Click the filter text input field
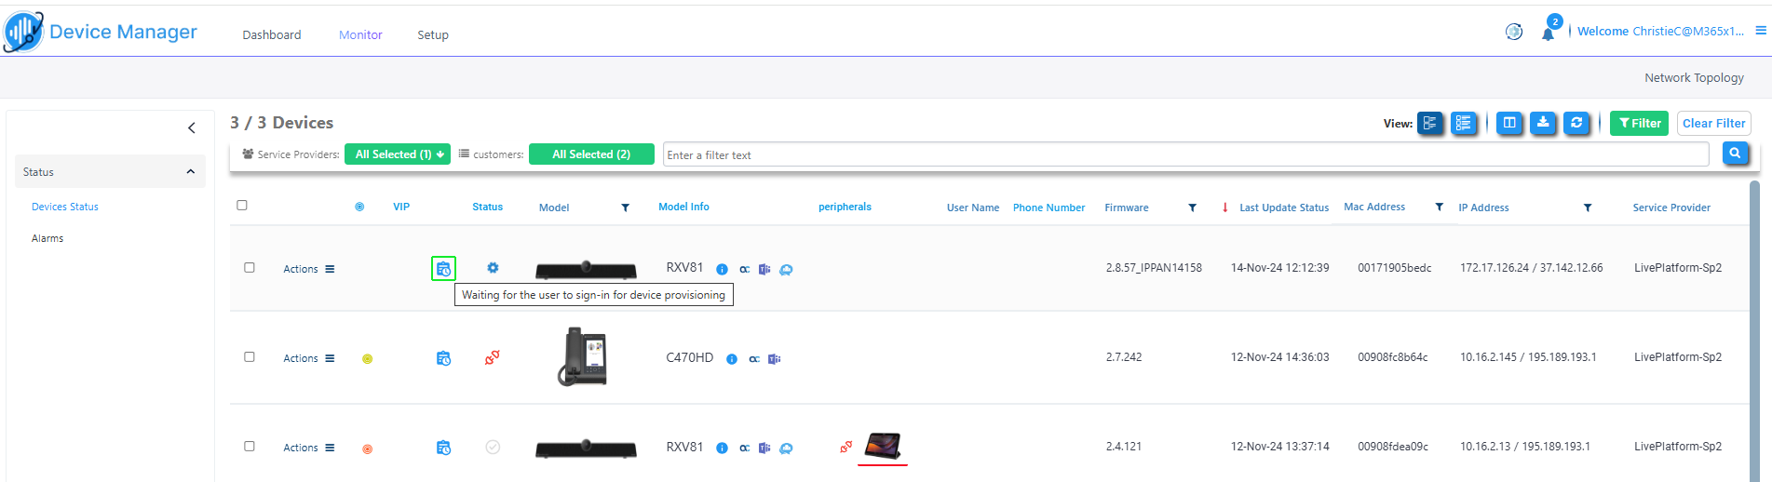1772x482 pixels. click(x=1186, y=154)
